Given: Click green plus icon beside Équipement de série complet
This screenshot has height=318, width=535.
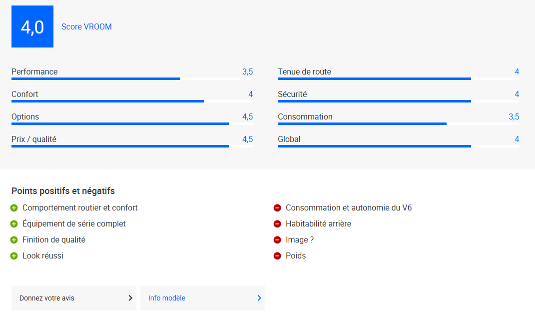Looking at the screenshot, I should tap(14, 224).
